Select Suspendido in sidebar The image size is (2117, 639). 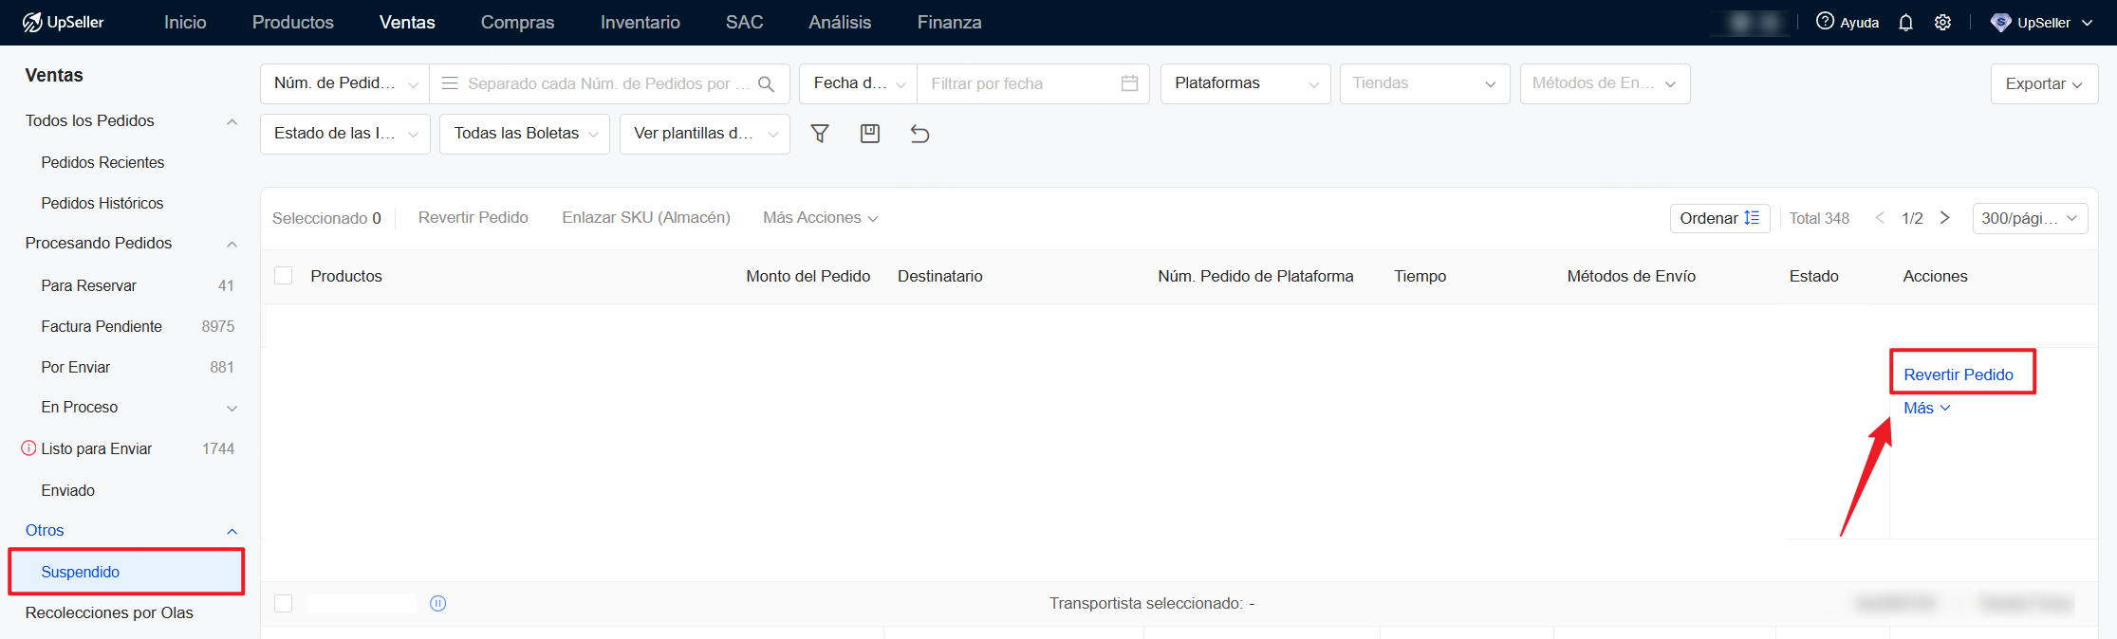point(126,572)
